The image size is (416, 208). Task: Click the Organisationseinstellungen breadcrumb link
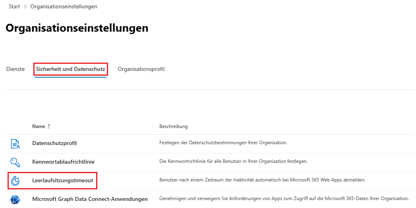coord(64,7)
